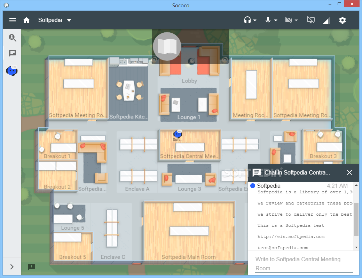Enter Breakout 2 room
Image resolution: width=362 pixels, height=278 pixels.
tap(57, 177)
